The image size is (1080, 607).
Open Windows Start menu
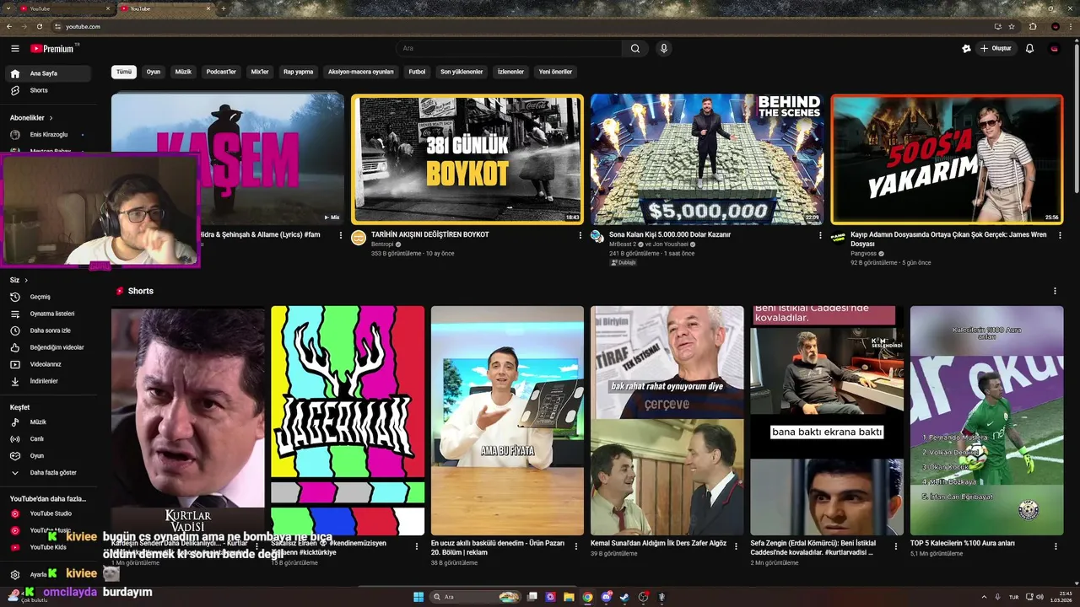click(x=418, y=597)
